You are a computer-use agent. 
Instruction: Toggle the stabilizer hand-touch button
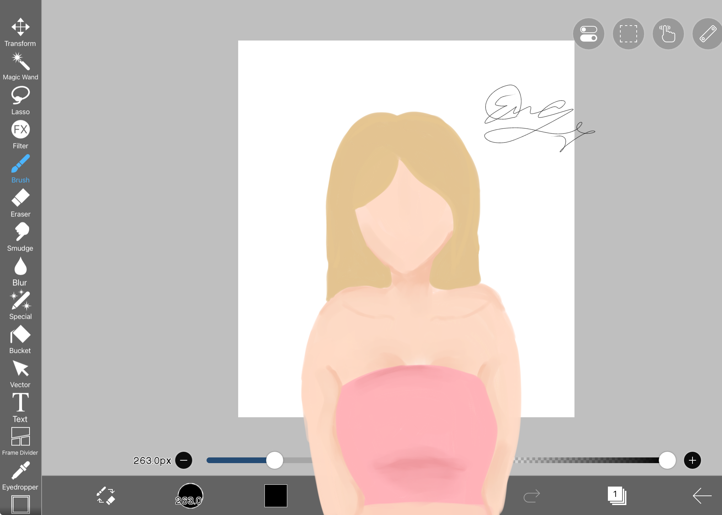pyautogui.click(x=668, y=34)
